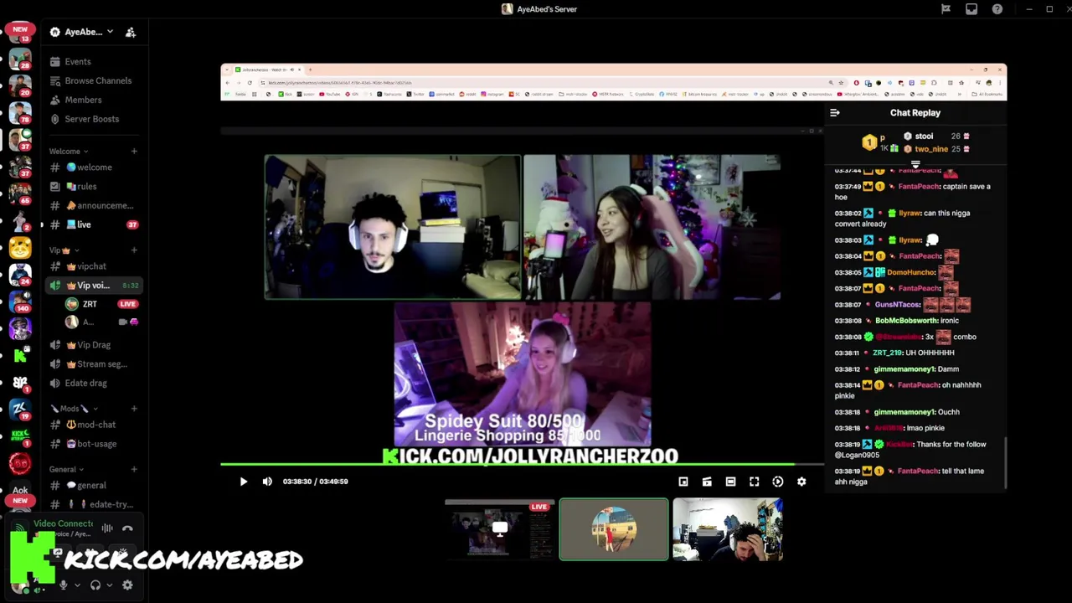The image size is (1072, 603).
Task: Open the bot-usage channel
Action: tap(94, 444)
